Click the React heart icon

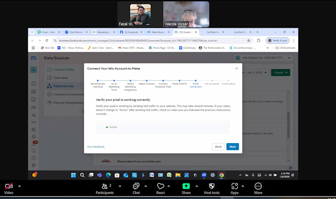[161, 186]
